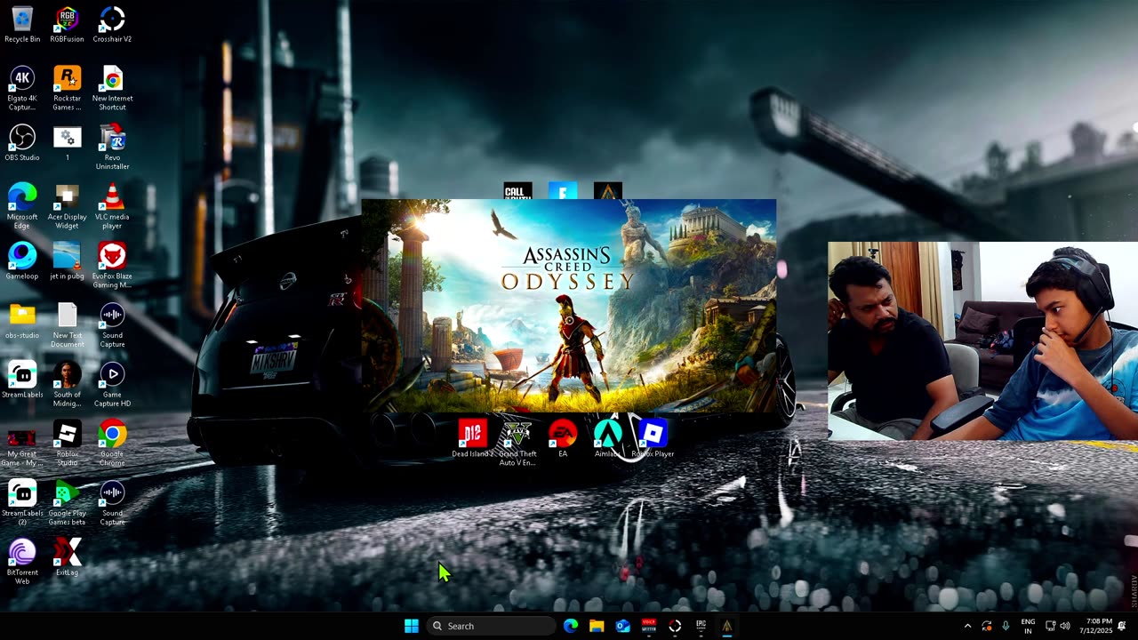
Task: Launch ExitLag from the desktop
Action: tap(67, 558)
